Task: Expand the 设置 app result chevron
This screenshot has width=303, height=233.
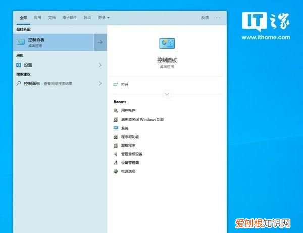Action: coord(100,65)
